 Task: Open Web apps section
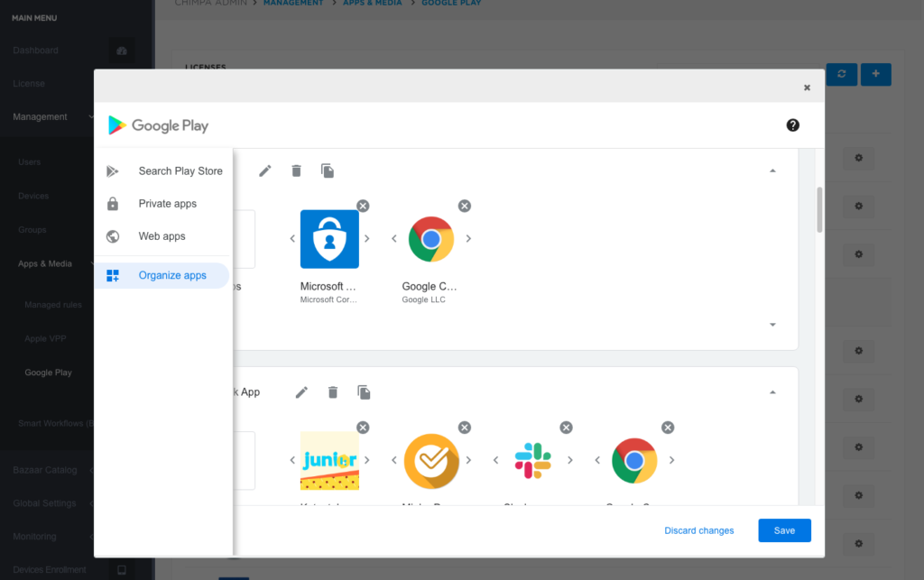pos(163,236)
